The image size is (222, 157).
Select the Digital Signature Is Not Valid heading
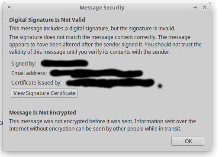coord(47,20)
